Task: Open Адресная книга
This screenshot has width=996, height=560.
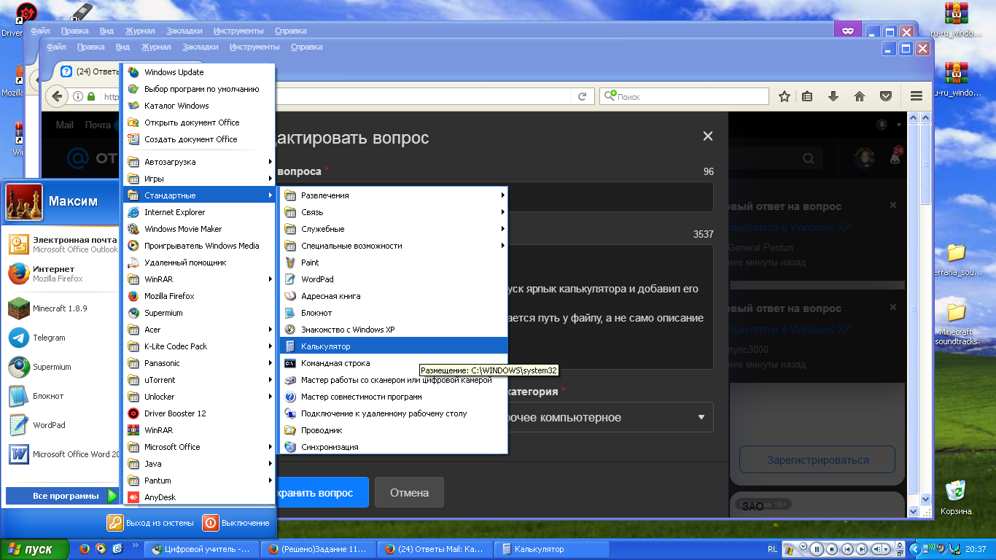Action: pyautogui.click(x=394, y=296)
